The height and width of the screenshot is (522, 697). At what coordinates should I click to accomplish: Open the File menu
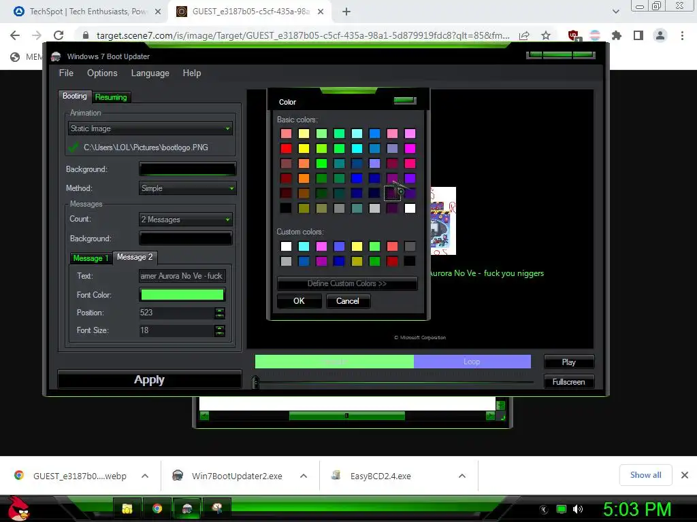(66, 73)
